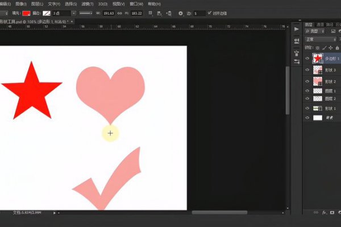
Task: Hide the 多边形 1 layer
Action: point(307,58)
